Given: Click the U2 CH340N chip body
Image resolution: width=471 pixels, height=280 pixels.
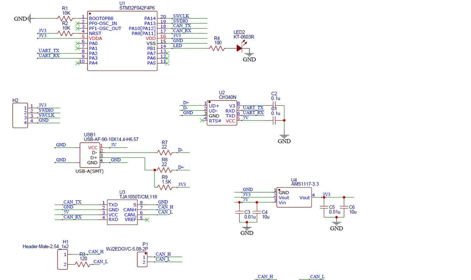Looking at the screenshot, I should coord(222,113).
